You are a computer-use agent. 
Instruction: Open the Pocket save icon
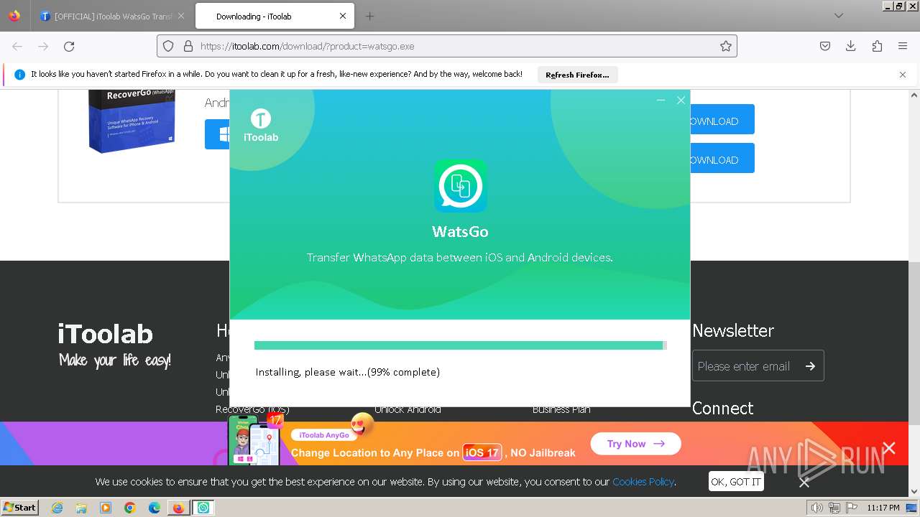point(825,46)
